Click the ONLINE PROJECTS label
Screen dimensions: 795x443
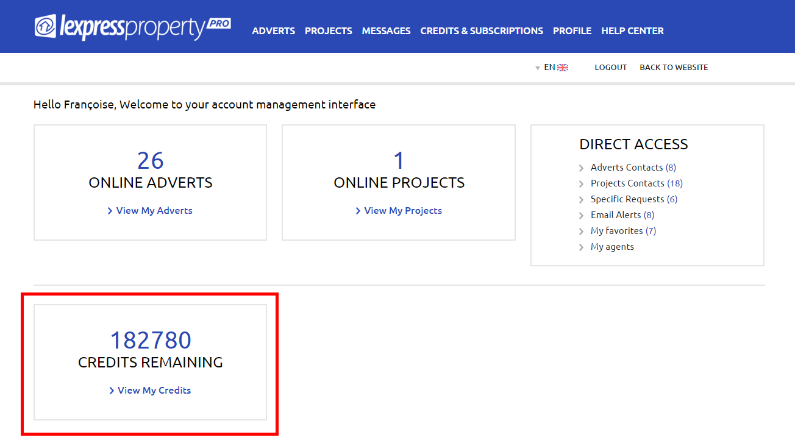click(x=399, y=183)
